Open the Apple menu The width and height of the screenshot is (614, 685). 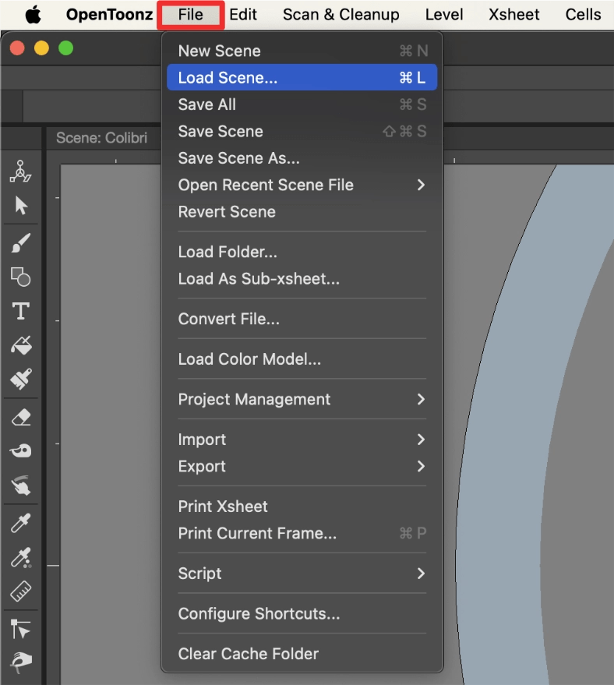click(34, 14)
